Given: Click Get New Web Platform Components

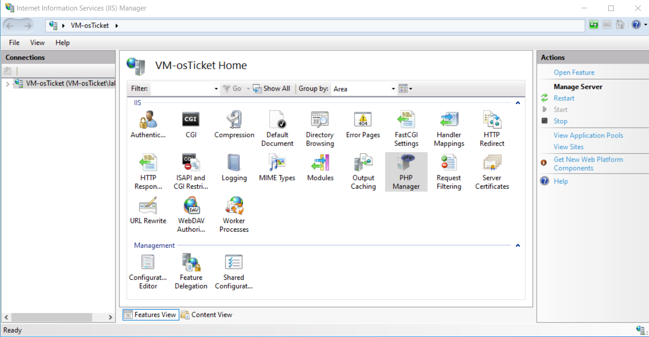Looking at the screenshot, I should 588,163.
